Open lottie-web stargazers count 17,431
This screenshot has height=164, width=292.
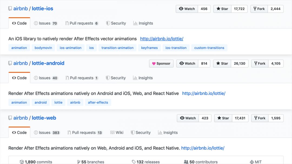240,118
